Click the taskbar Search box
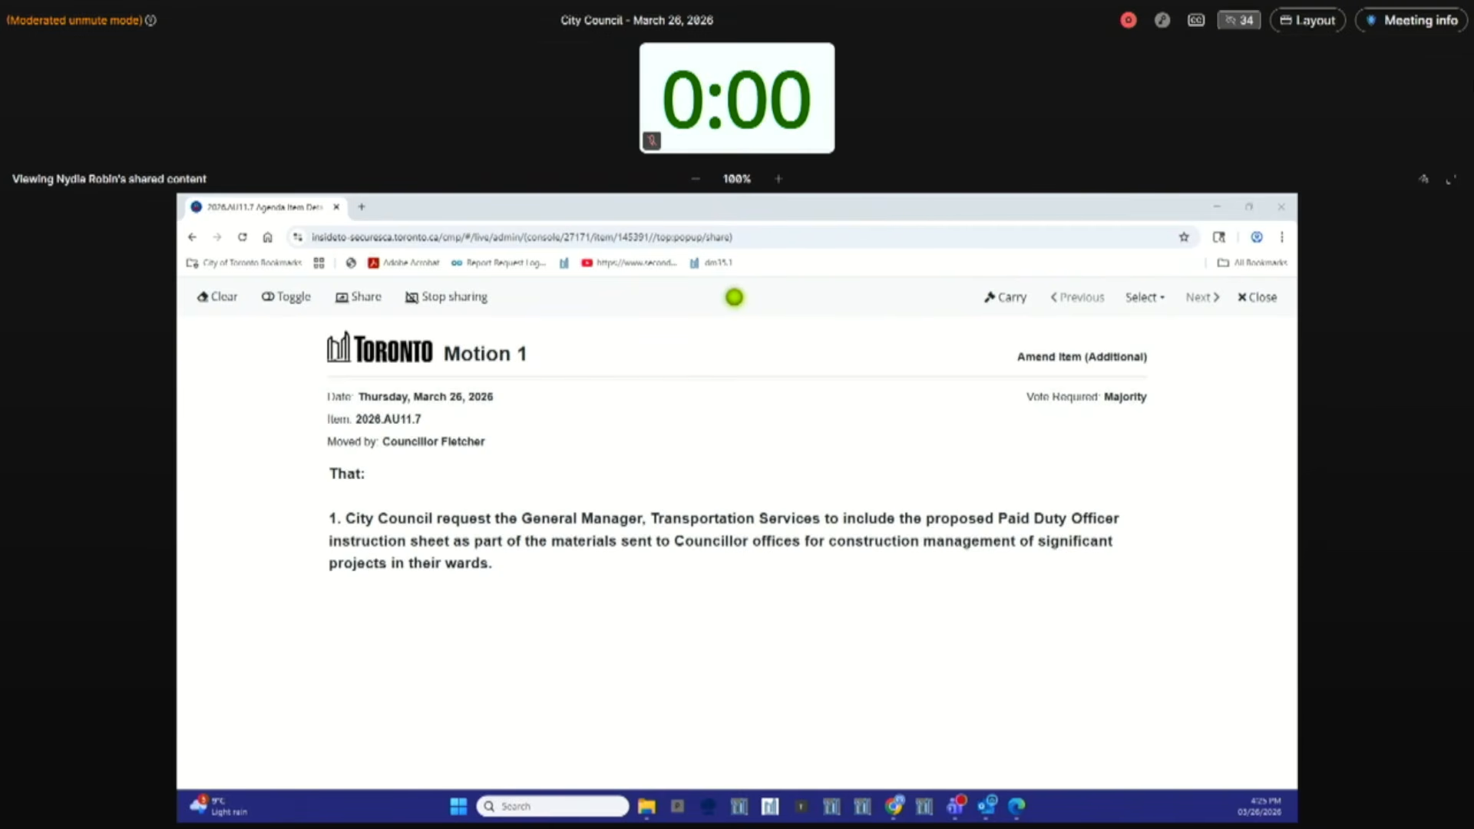 point(553,806)
